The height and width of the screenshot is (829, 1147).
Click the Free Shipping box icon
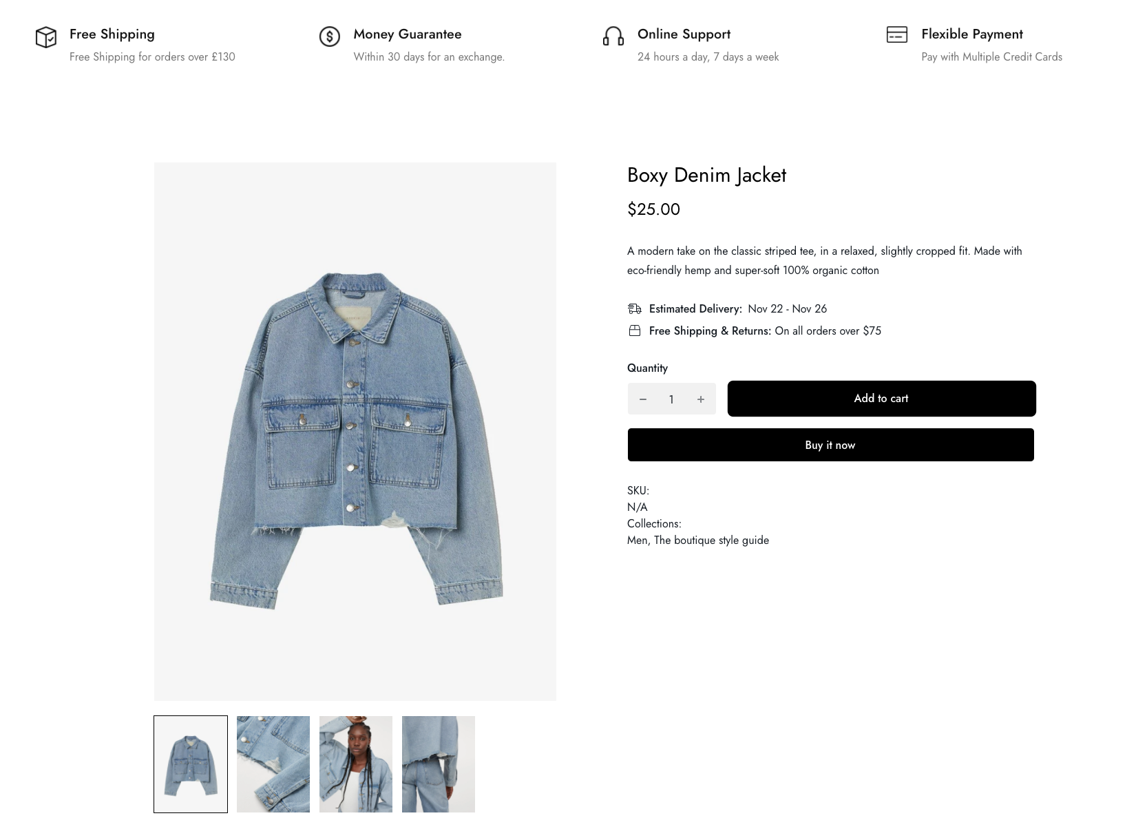click(x=46, y=37)
